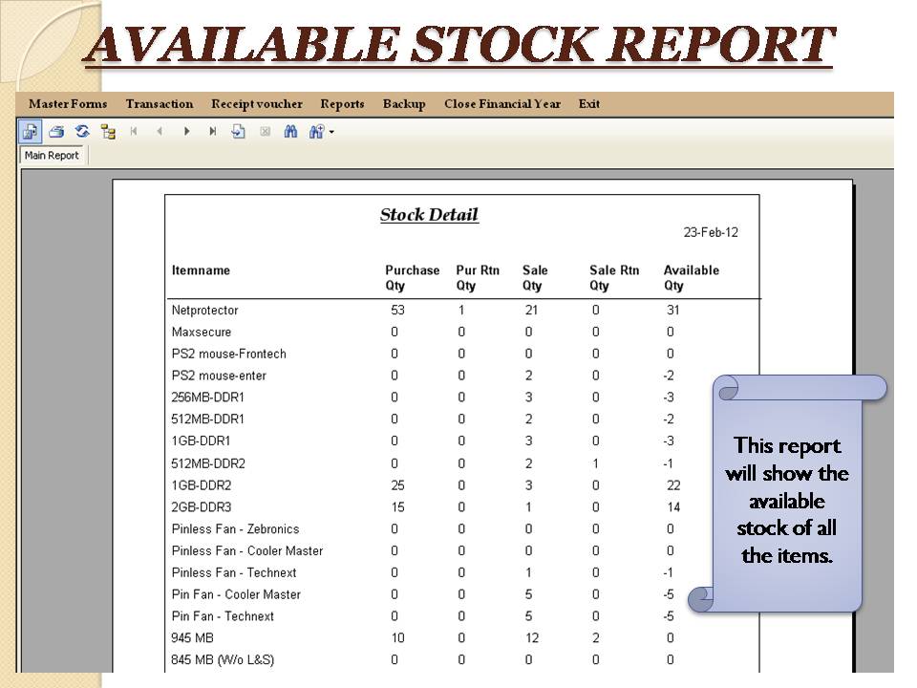Click the 945 MB item name
The image size is (917, 688).
click(192, 638)
